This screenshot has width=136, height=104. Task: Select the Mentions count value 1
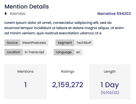26,85
